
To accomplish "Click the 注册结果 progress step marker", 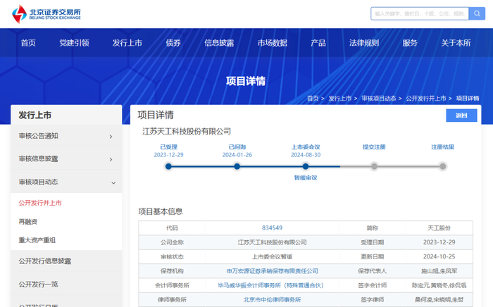I will [x=442, y=167].
